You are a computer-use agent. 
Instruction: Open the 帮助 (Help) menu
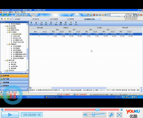(x=23, y=12)
